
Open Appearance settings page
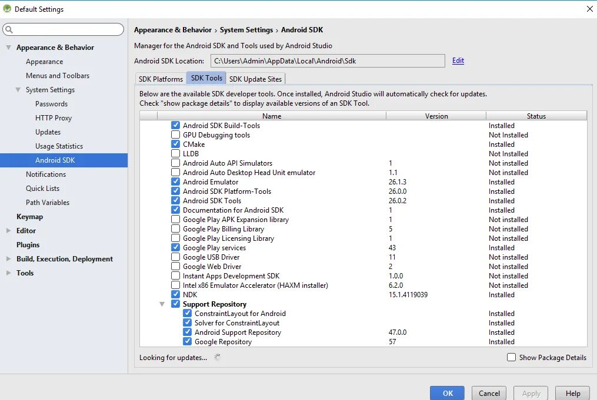click(x=45, y=62)
